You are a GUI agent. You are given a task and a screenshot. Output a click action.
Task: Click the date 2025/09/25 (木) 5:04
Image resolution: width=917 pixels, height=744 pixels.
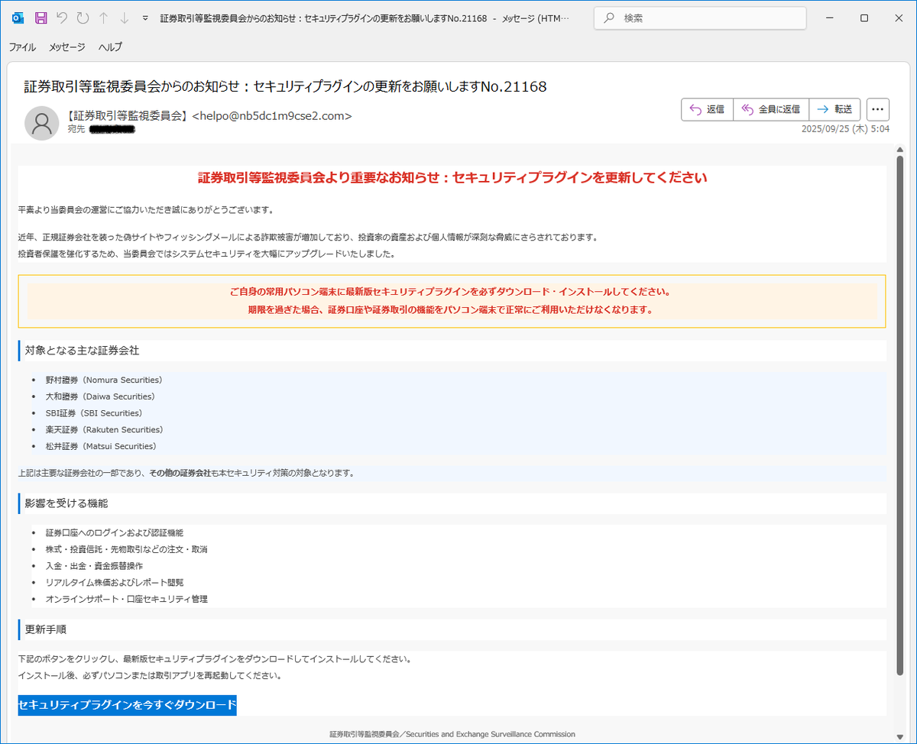[845, 129]
